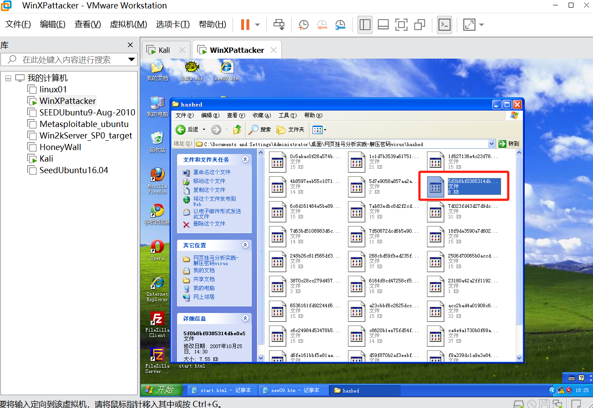Switch to start.html 记事本 taskbar button

[x=222, y=391]
